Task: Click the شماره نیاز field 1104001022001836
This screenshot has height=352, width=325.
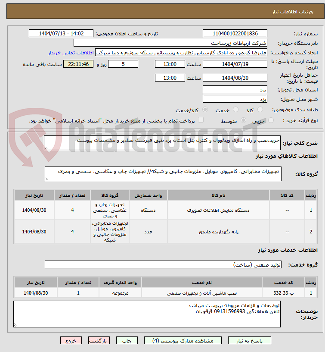Action: coord(235,34)
